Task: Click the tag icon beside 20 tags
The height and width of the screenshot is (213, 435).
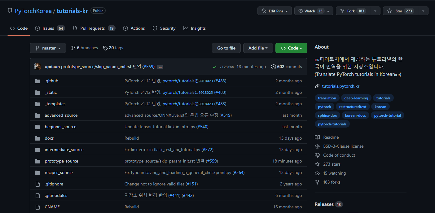Action: click(x=105, y=48)
